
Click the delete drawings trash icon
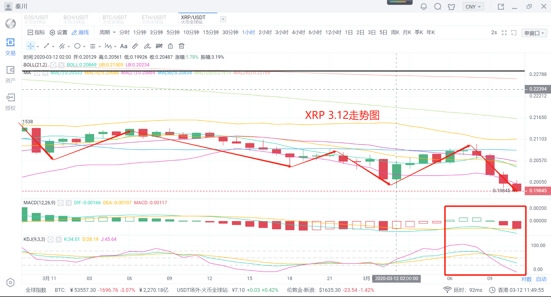tap(181, 46)
